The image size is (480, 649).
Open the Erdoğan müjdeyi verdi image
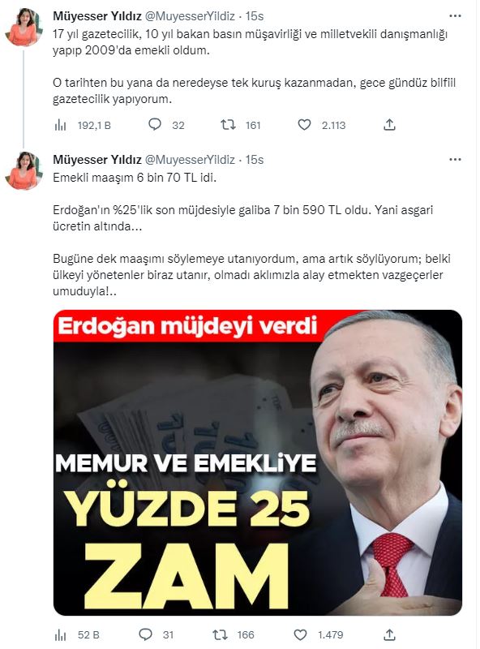coord(258,462)
